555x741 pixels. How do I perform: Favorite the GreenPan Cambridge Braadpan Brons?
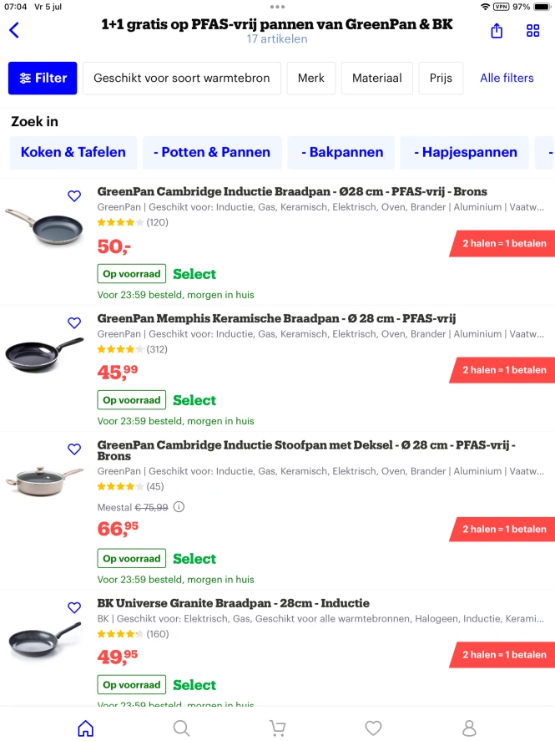tap(74, 196)
